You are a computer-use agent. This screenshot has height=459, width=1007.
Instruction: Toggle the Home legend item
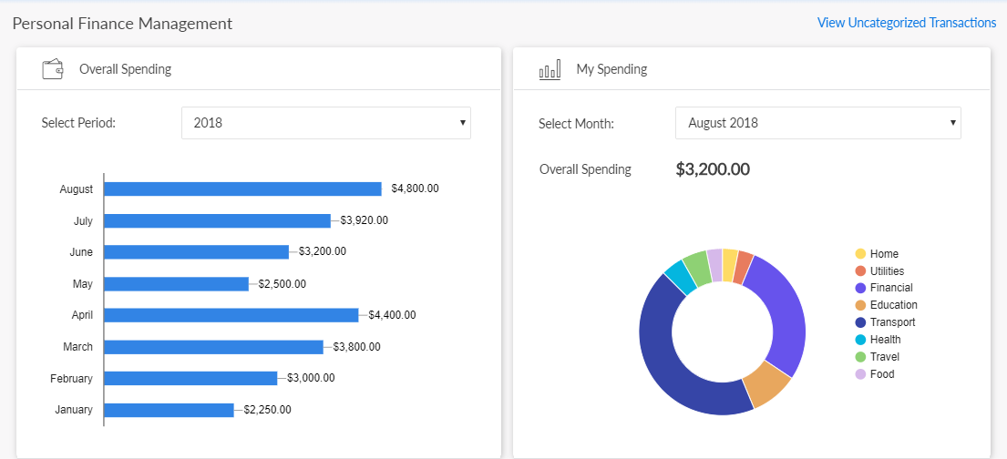click(876, 254)
